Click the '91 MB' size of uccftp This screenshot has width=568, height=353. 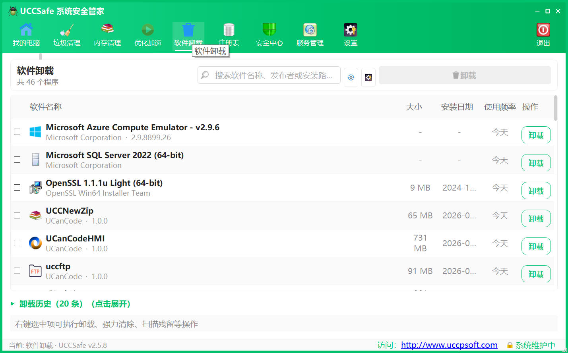tap(420, 271)
